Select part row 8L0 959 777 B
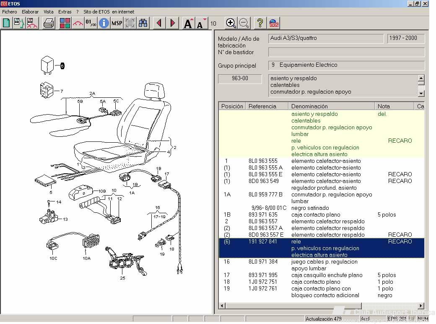Viewport: 436px width, 324px height. click(322, 198)
